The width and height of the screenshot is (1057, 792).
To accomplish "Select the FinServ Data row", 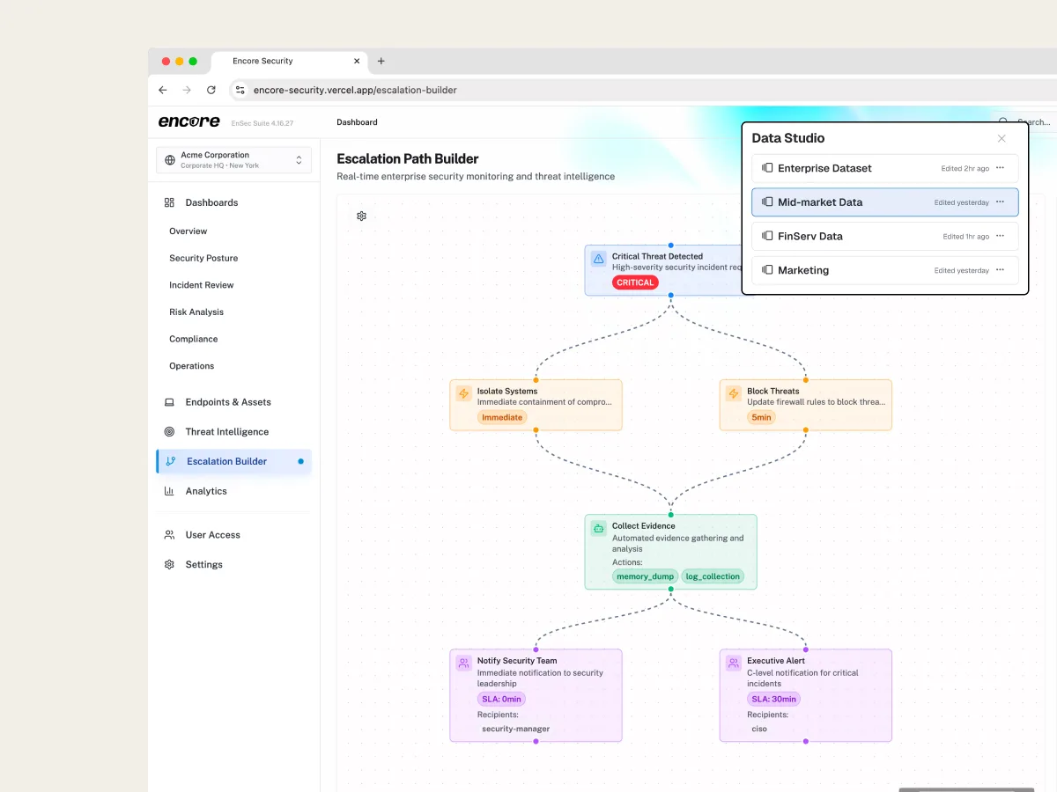I will pyautogui.click(x=885, y=236).
